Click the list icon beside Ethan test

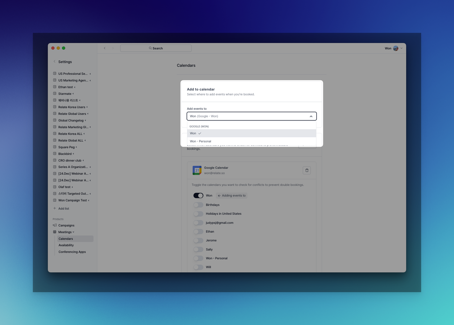55,87
